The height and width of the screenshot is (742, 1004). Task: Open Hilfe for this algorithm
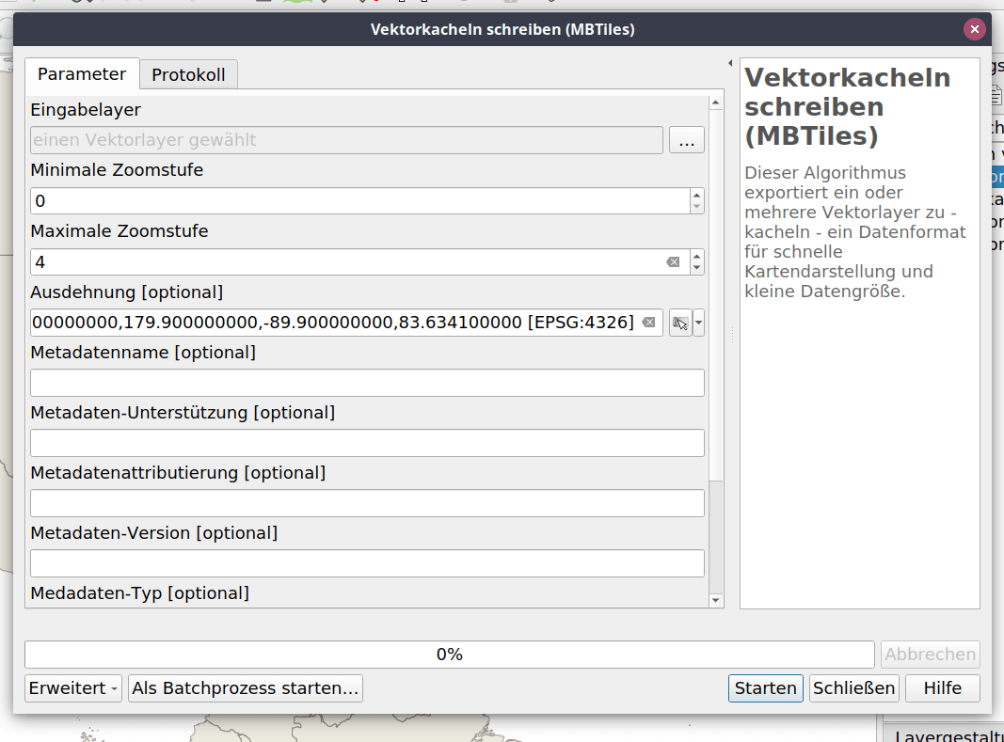click(942, 688)
